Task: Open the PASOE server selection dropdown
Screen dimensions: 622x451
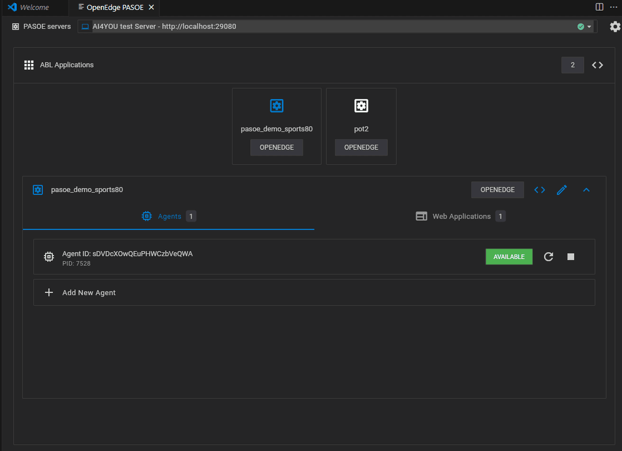Action: (x=337, y=27)
